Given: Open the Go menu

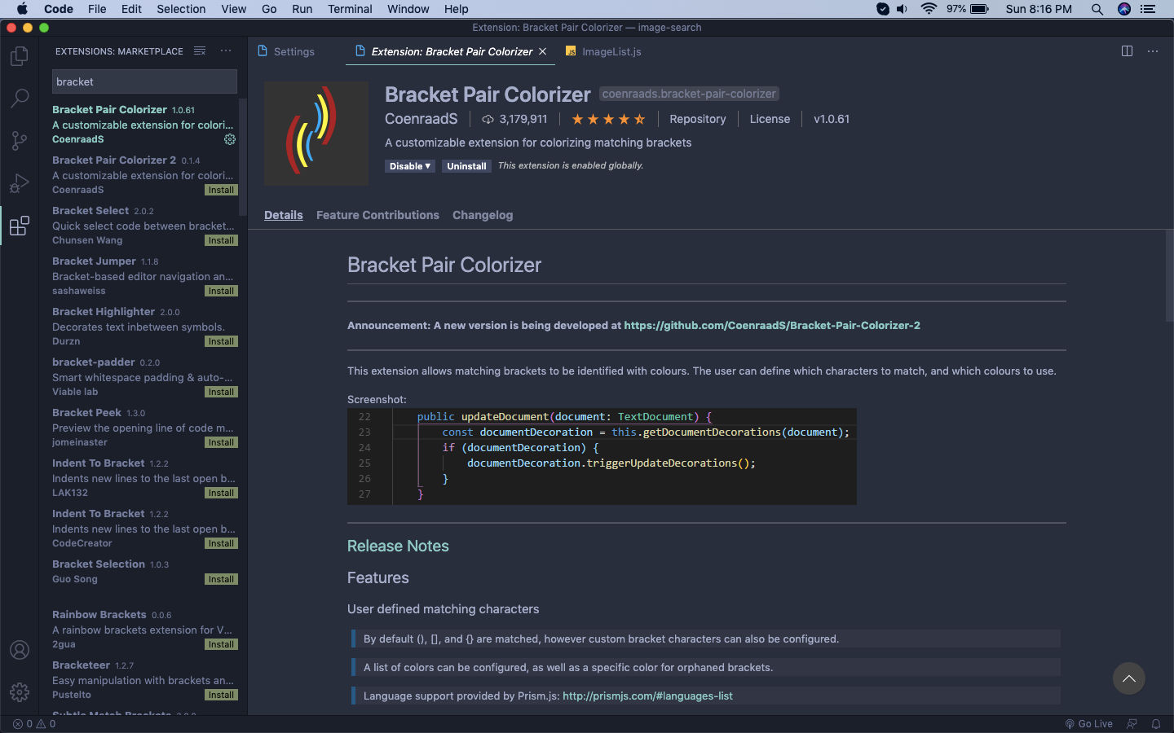Looking at the screenshot, I should [x=269, y=9].
